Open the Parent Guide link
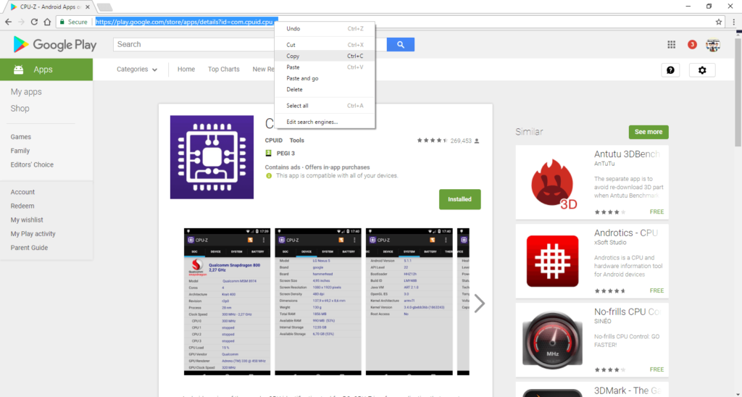 click(x=29, y=248)
